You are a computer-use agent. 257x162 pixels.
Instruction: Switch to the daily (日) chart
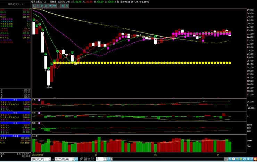tap(58, 6)
